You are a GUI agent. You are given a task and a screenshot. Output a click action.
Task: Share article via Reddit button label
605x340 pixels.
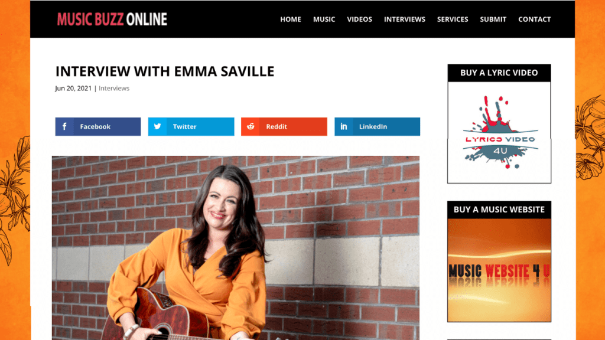(277, 126)
